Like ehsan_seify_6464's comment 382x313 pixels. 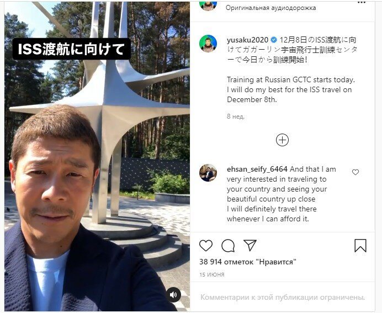356,172
